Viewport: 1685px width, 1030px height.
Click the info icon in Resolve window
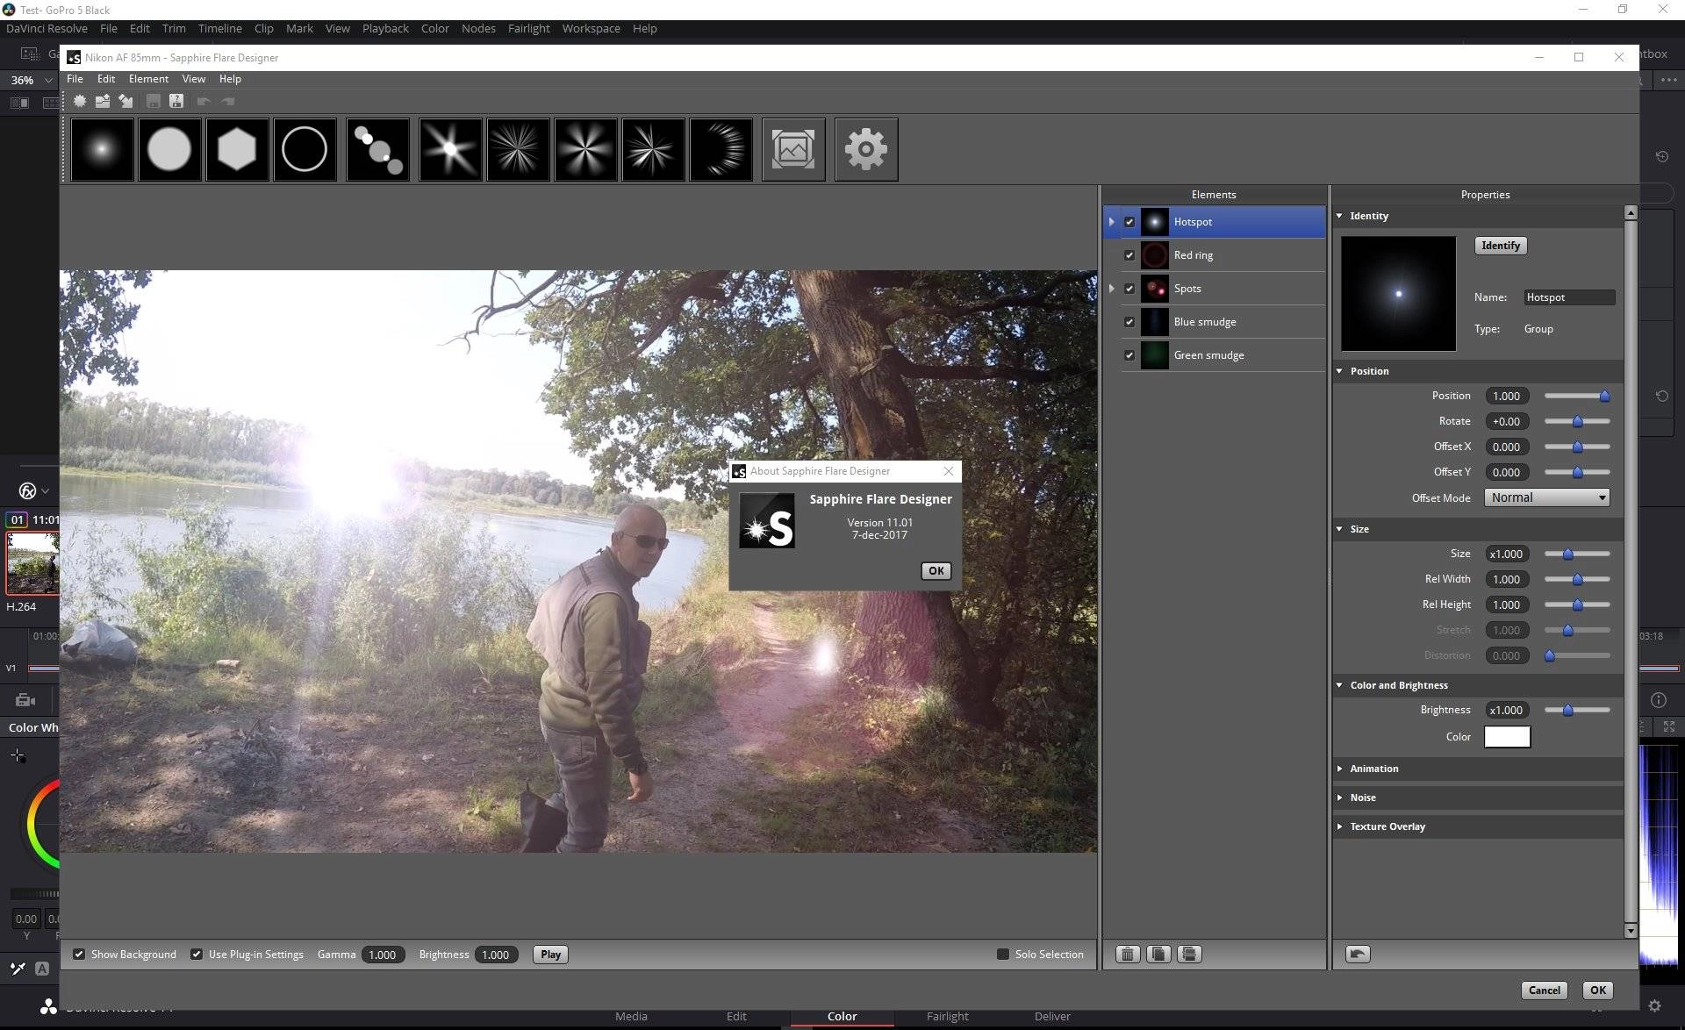point(1659,700)
